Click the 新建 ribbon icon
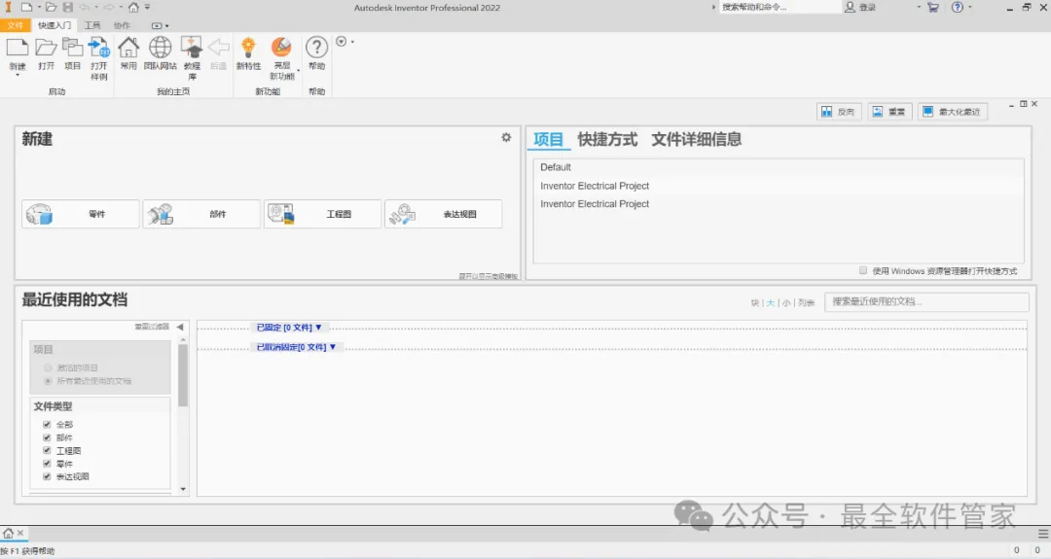 tap(17, 48)
